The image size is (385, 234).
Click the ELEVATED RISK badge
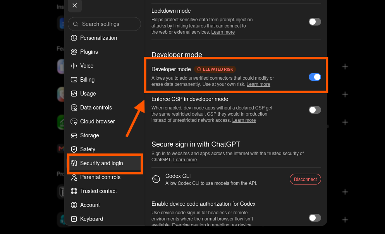point(215,69)
